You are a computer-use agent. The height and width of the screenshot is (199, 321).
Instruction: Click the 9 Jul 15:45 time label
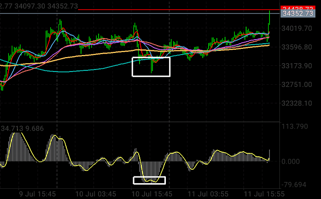pos(37,194)
